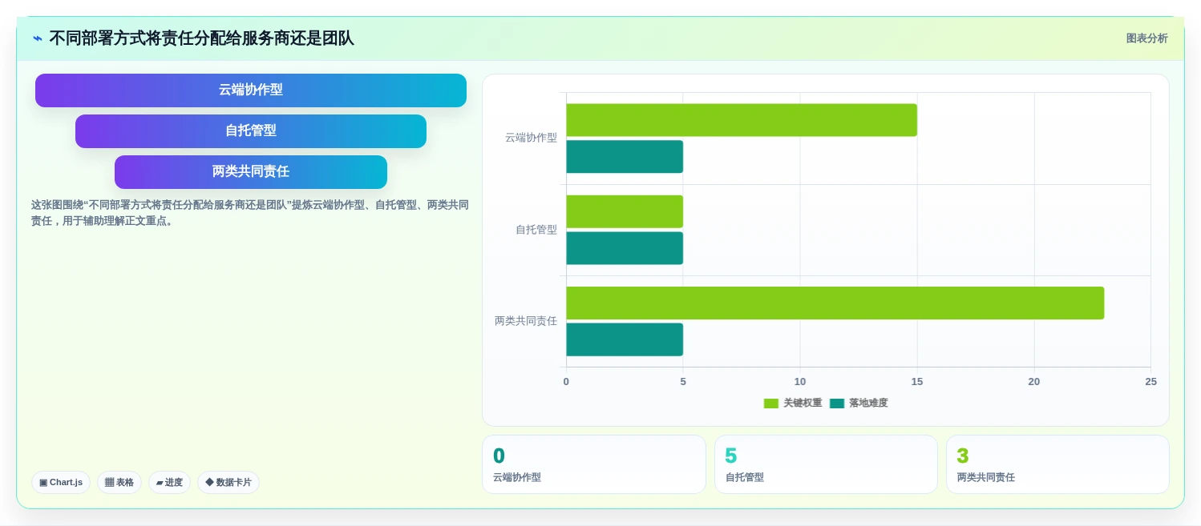1201x526 pixels.
Task: Toggle the 落地难度 legend swatch
Action: click(x=837, y=404)
